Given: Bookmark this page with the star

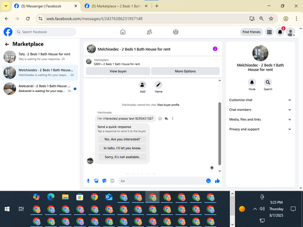Looking at the screenshot, I should pyautogui.click(x=271, y=19).
